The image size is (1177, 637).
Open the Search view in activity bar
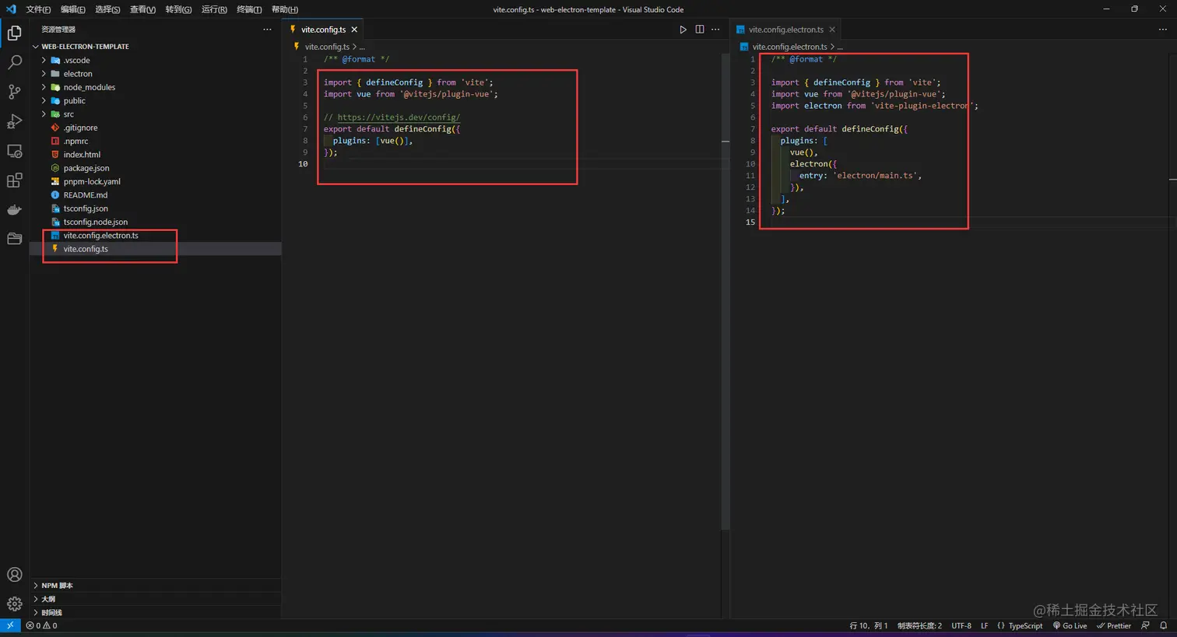[14, 62]
